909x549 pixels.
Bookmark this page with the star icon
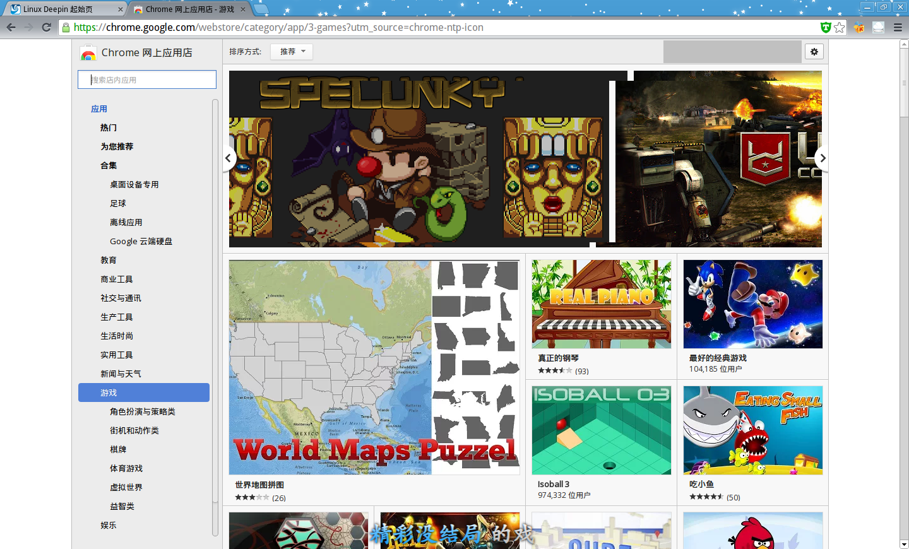click(x=839, y=27)
